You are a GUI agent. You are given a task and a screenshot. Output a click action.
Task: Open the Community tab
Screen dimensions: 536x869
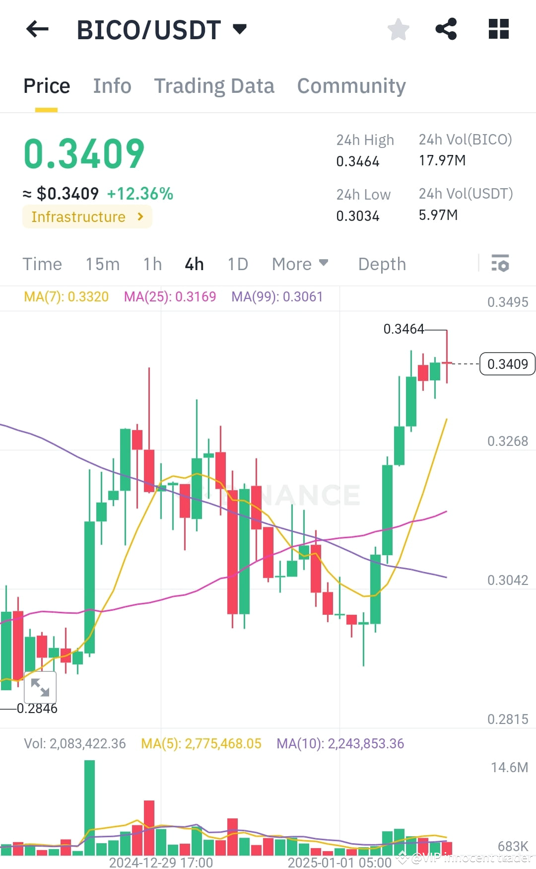tap(351, 85)
